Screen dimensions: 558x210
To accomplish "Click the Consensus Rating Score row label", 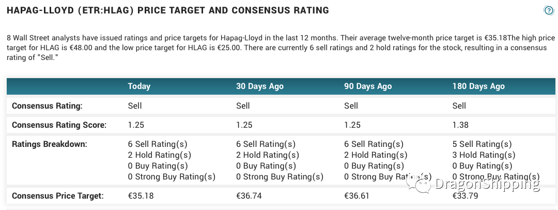I will 59,125.
